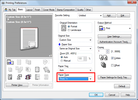The width and height of the screenshot is (138, 100).
Task: Click blue down arrow beside Paper Size
Action: pos(59,44)
